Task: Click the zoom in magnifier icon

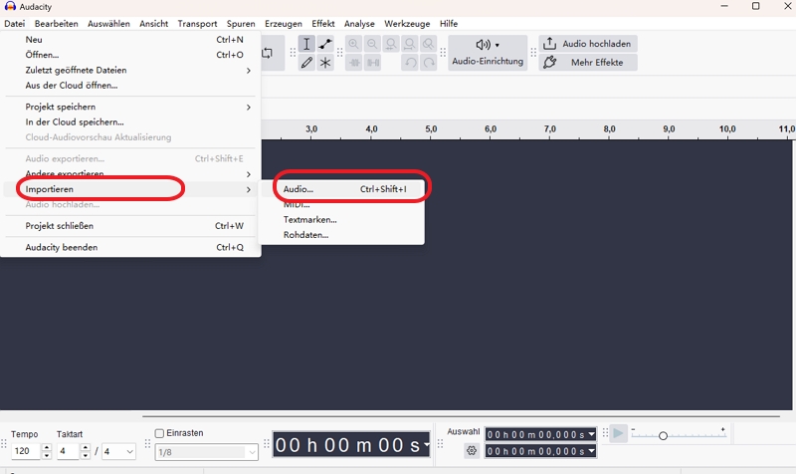Action: click(353, 44)
